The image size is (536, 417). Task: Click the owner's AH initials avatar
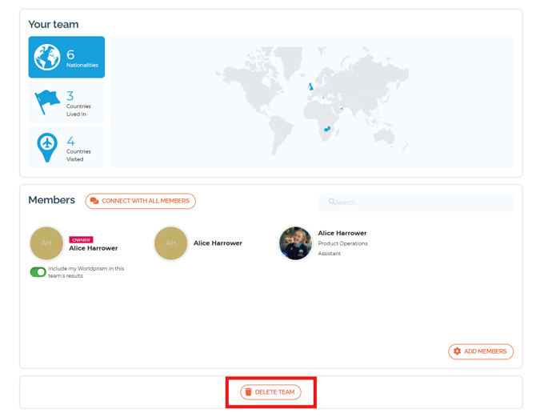(46, 243)
